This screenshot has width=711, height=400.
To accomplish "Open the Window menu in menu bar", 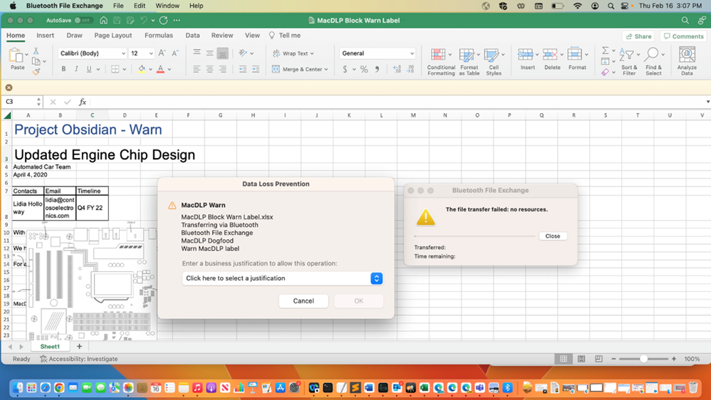I will click(167, 6).
